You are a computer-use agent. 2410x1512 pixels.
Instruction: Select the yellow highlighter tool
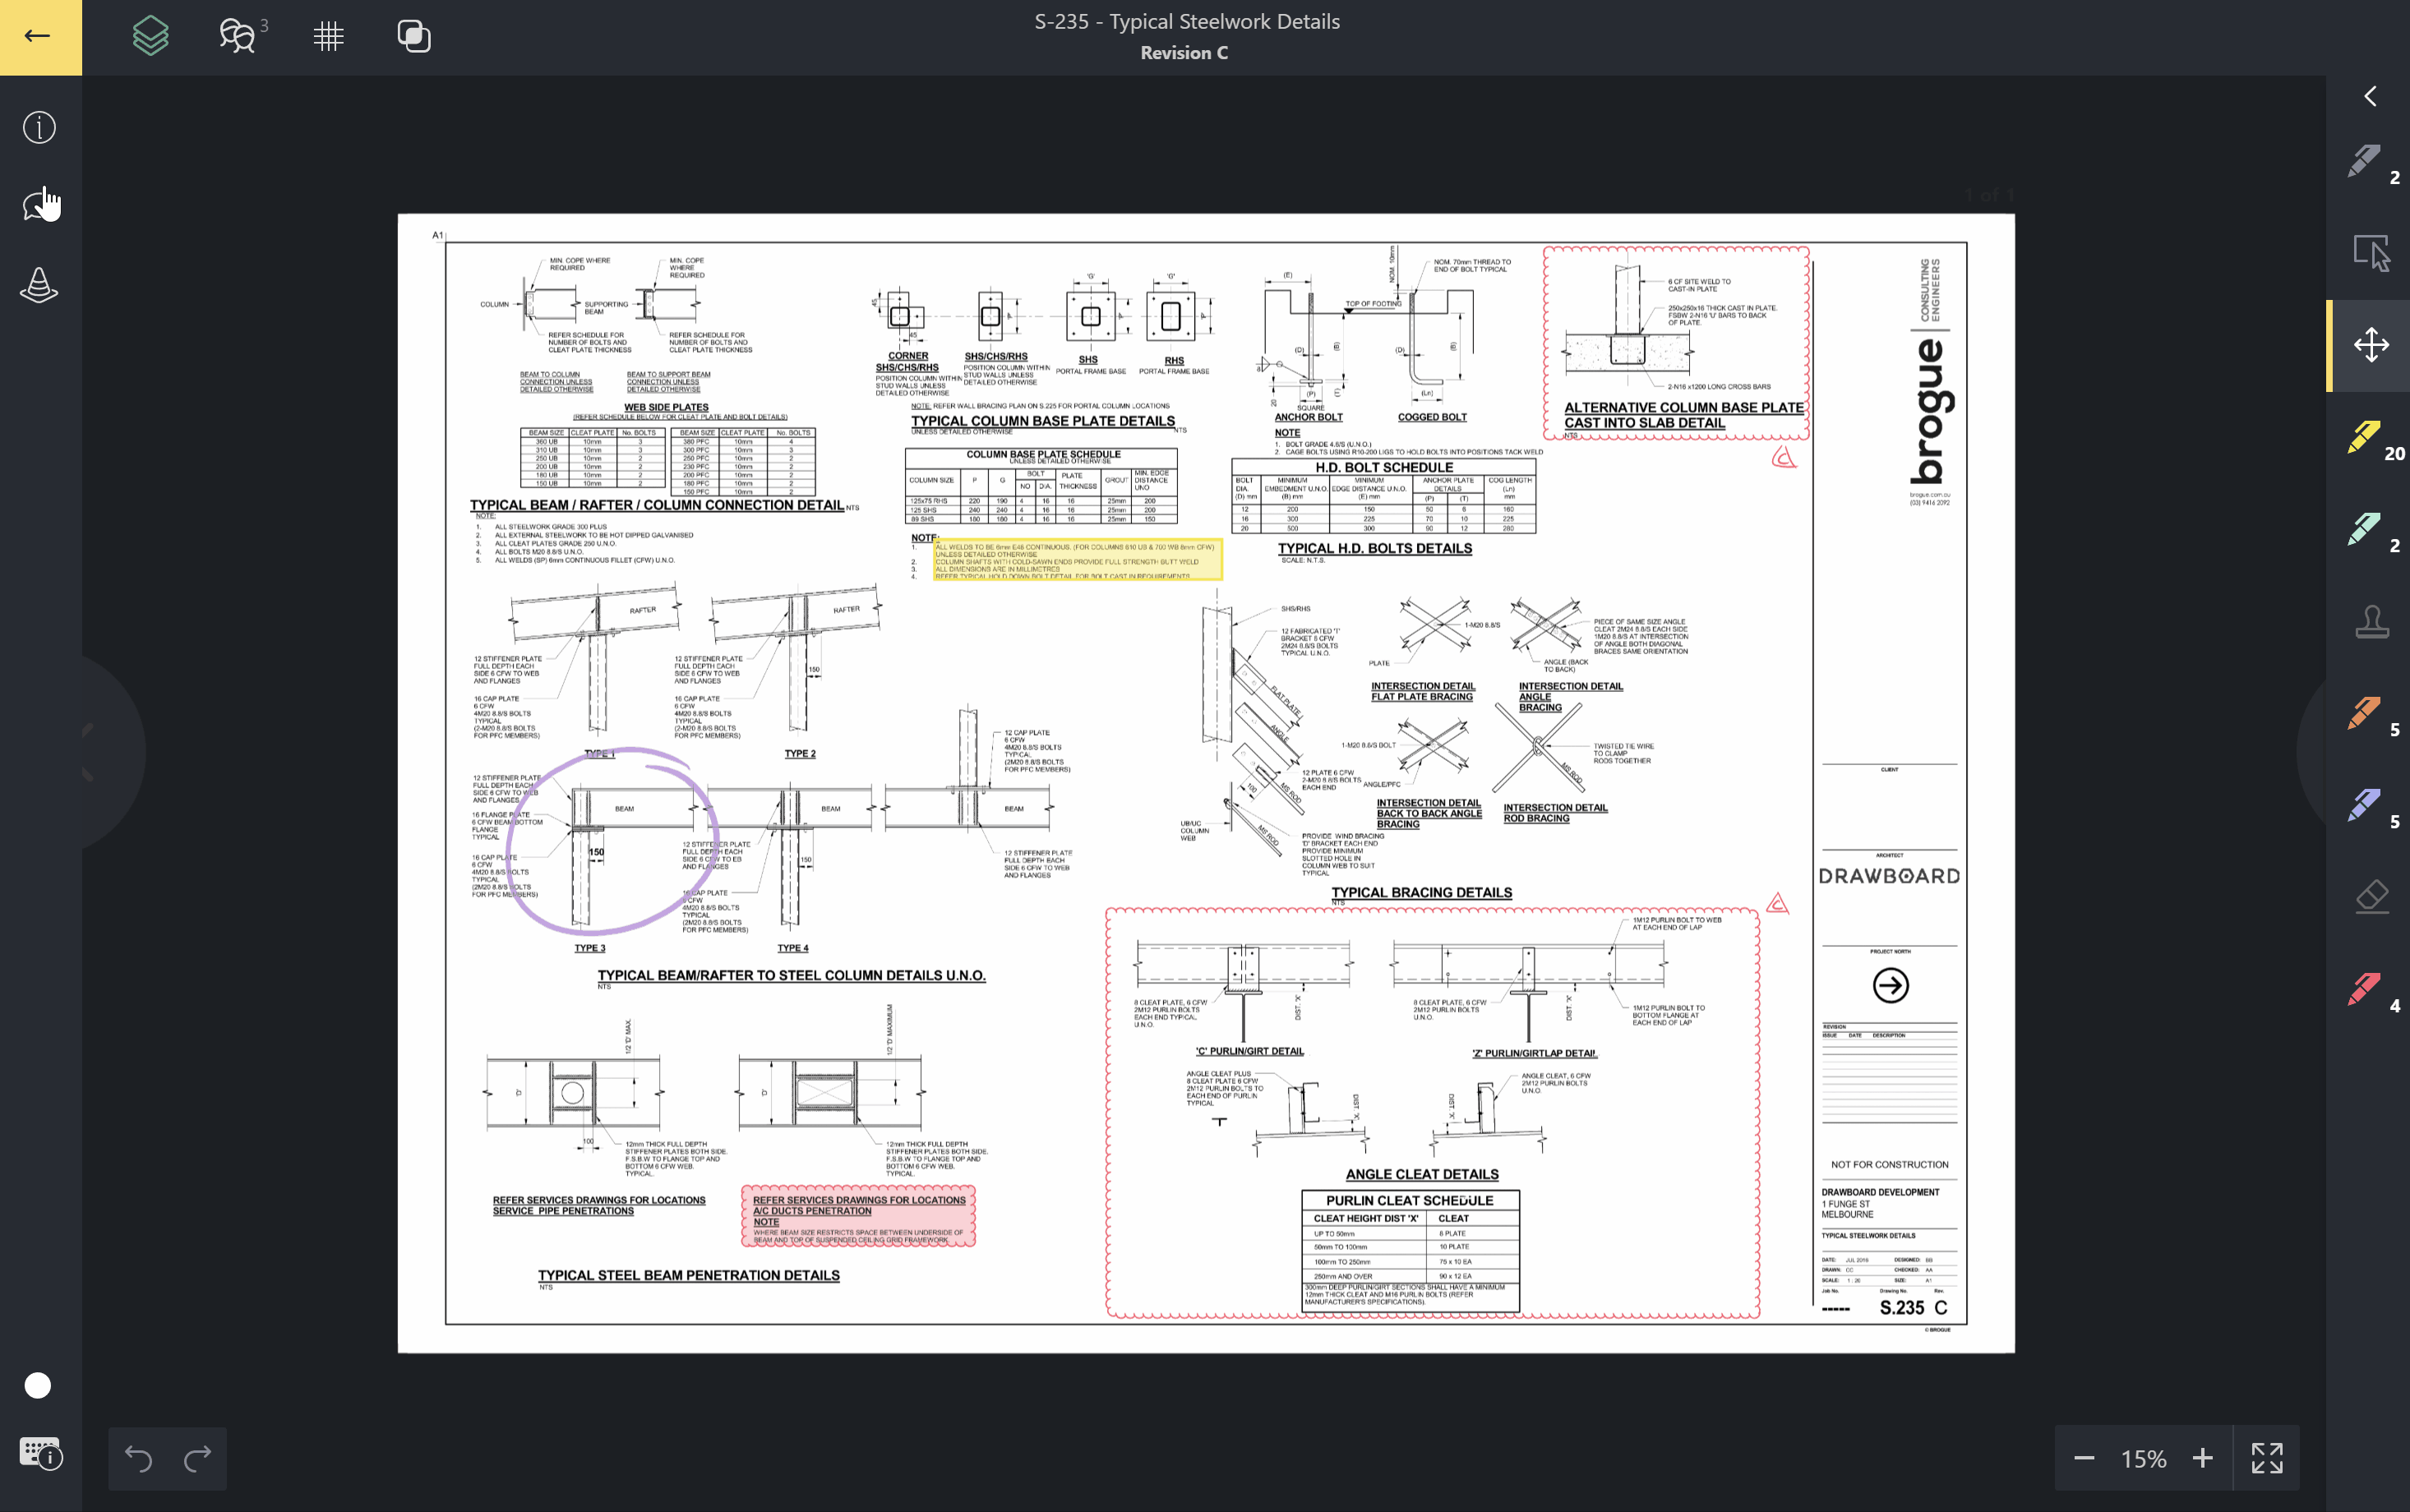pos(2365,437)
